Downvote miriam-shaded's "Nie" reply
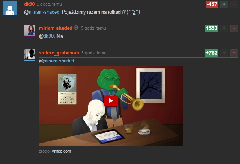 point(234,28)
